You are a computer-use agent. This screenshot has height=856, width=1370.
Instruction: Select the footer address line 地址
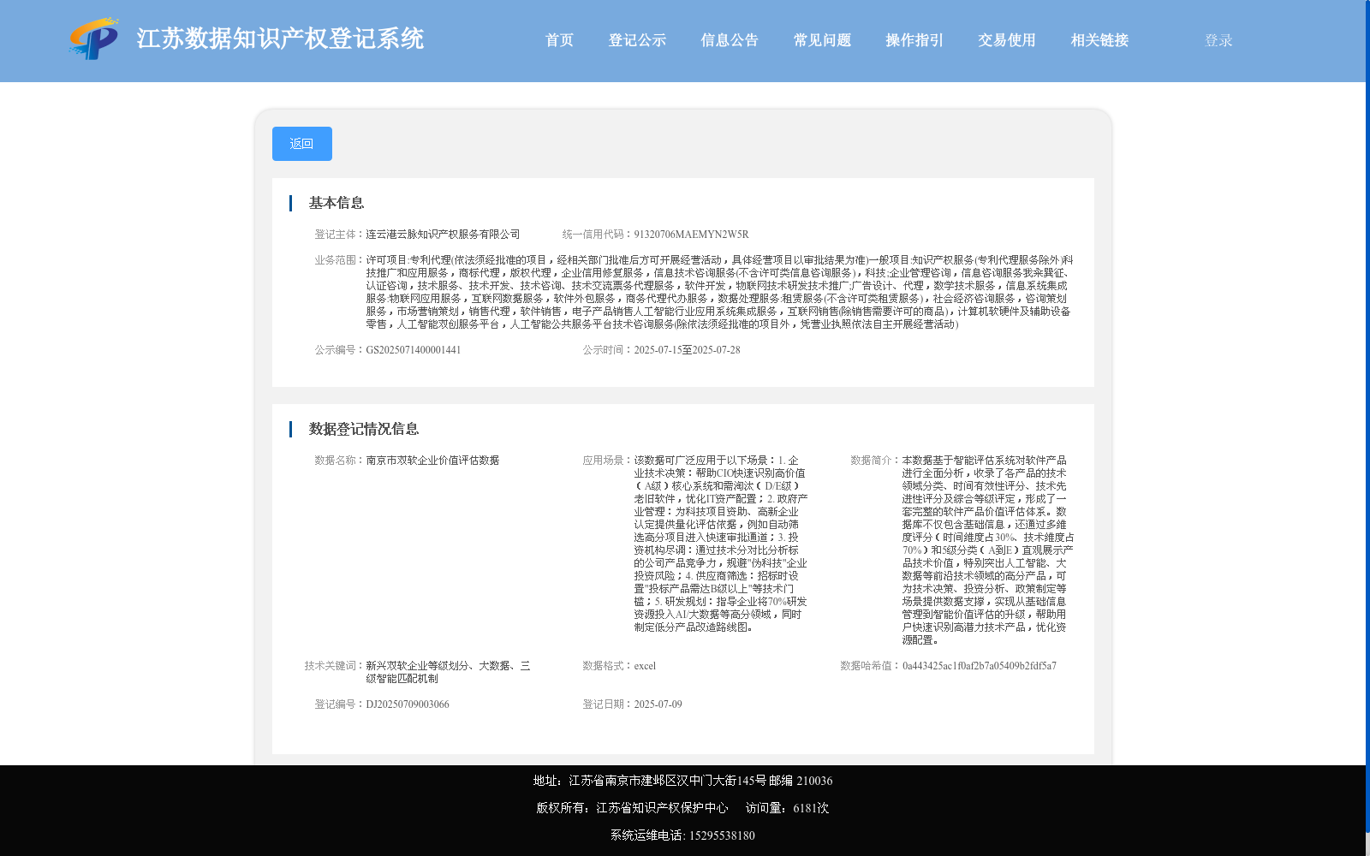[682, 781]
